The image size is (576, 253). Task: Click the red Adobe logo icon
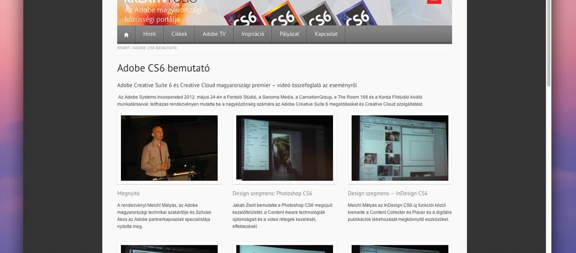[434, 2]
